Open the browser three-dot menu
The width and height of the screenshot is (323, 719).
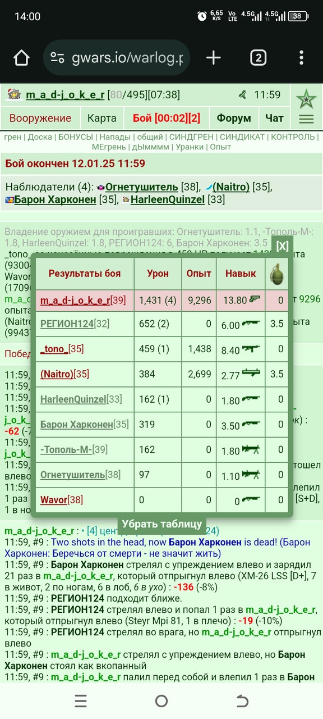[302, 57]
